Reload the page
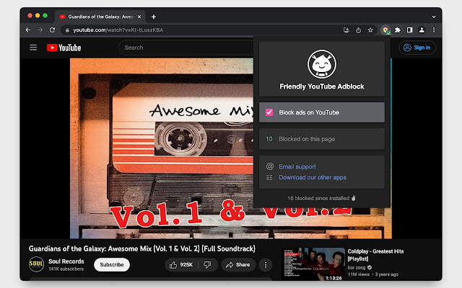This screenshot has width=462, height=288. coord(52,30)
